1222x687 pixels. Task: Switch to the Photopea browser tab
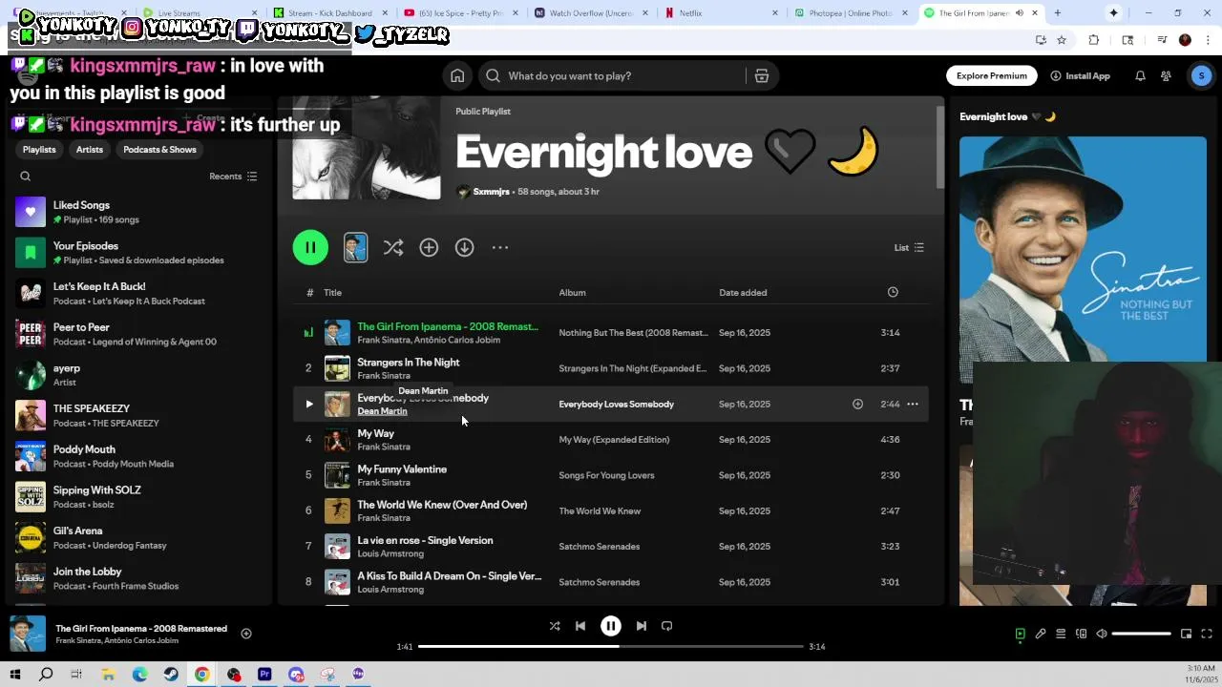tap(849, 13)
